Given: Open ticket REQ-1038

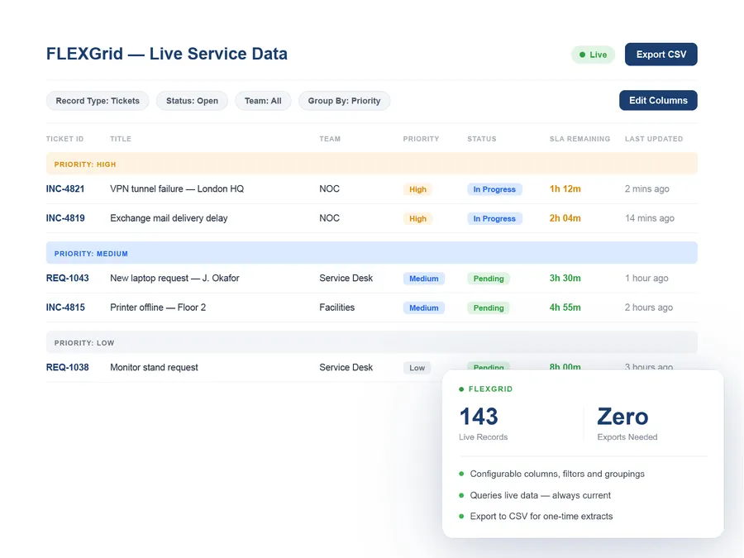Looking at the screenshot, I should tap(68, 367).
